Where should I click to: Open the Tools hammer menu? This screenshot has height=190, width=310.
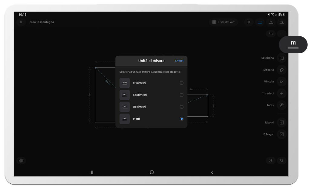point(282,105)
